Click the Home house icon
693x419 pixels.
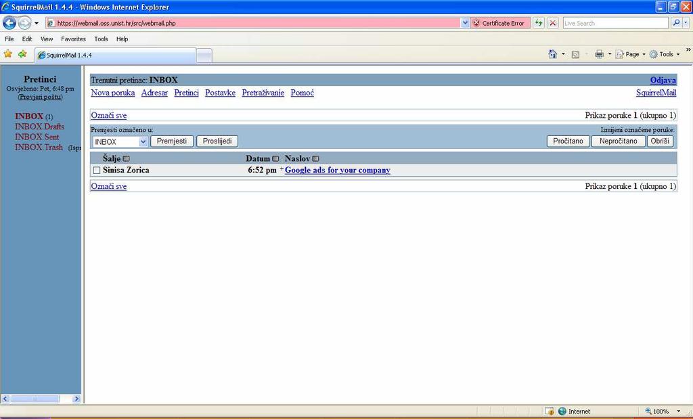click(552, 54)
